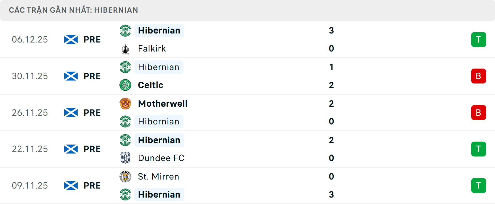The width and height of the screenshot is (495, 204).
Task: Click green T badge for Dundee FC match
Action: coord(478,149)
